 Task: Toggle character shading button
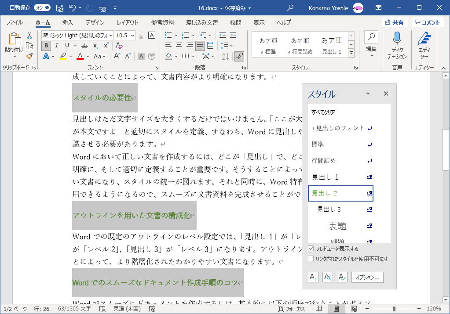coord(141,56)
